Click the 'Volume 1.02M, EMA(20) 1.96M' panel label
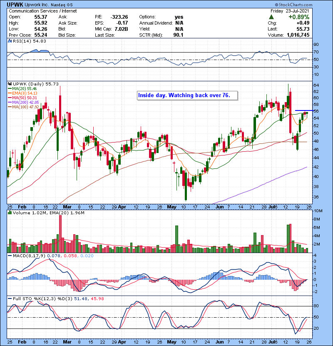The image size is (333, 346). (x=48, y=213)
